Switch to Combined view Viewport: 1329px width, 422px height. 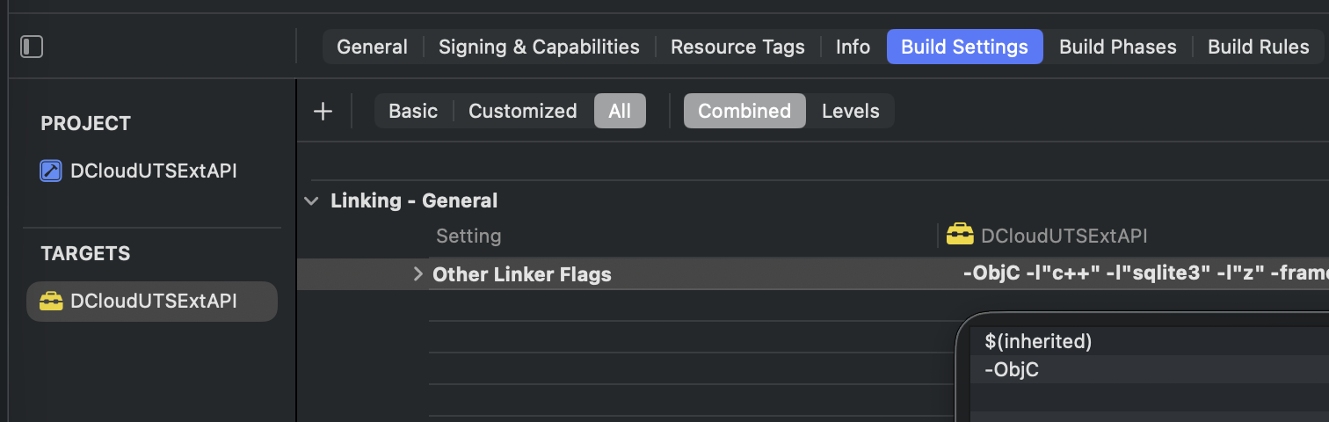744,112
